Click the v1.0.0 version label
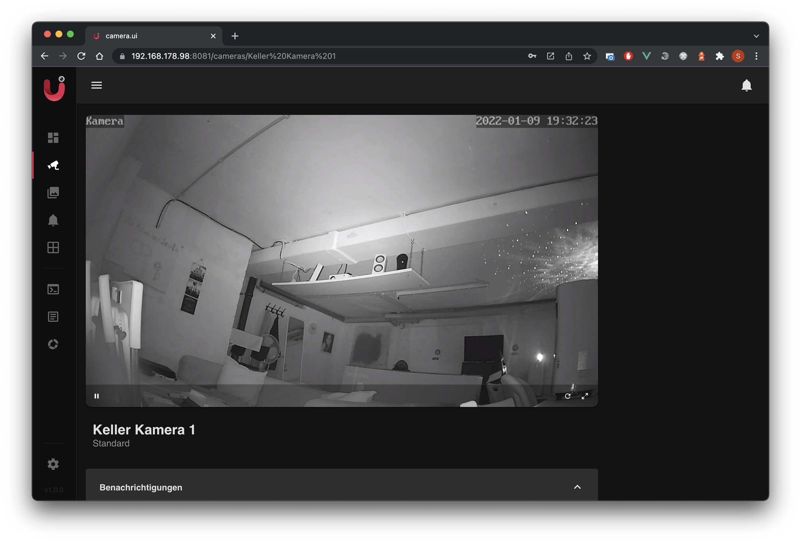 [54, 490]
